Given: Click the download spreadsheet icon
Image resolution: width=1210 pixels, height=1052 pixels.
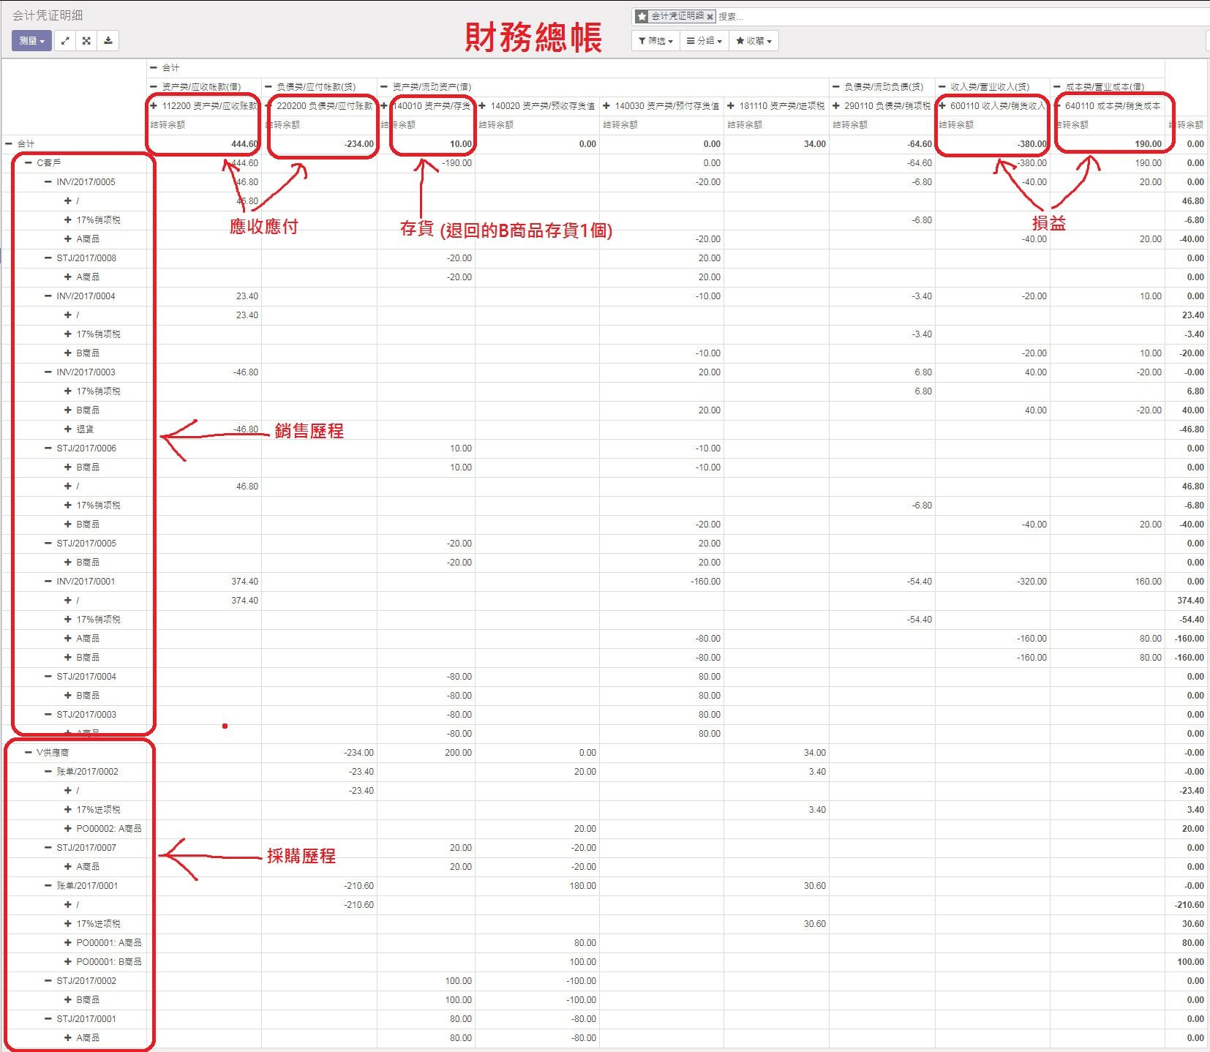Looking at the screenshot, I should (x=108, y=41).
